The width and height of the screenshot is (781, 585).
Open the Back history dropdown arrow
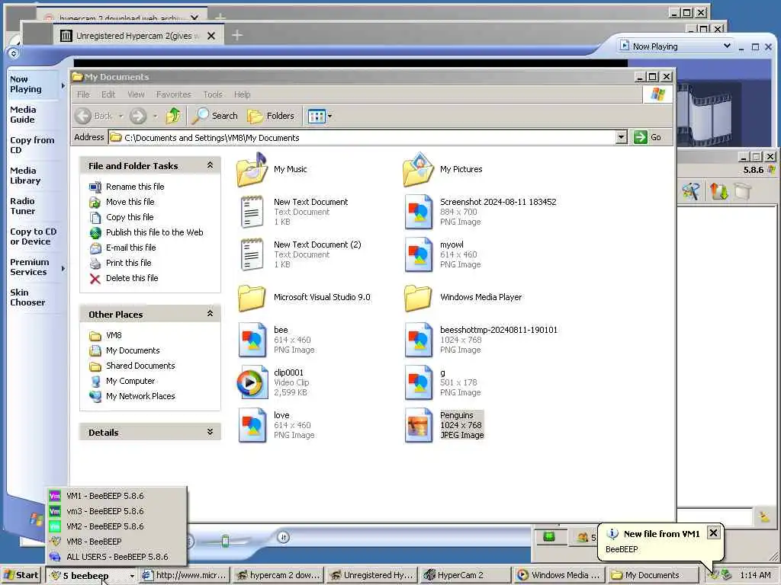coord(121,116)
